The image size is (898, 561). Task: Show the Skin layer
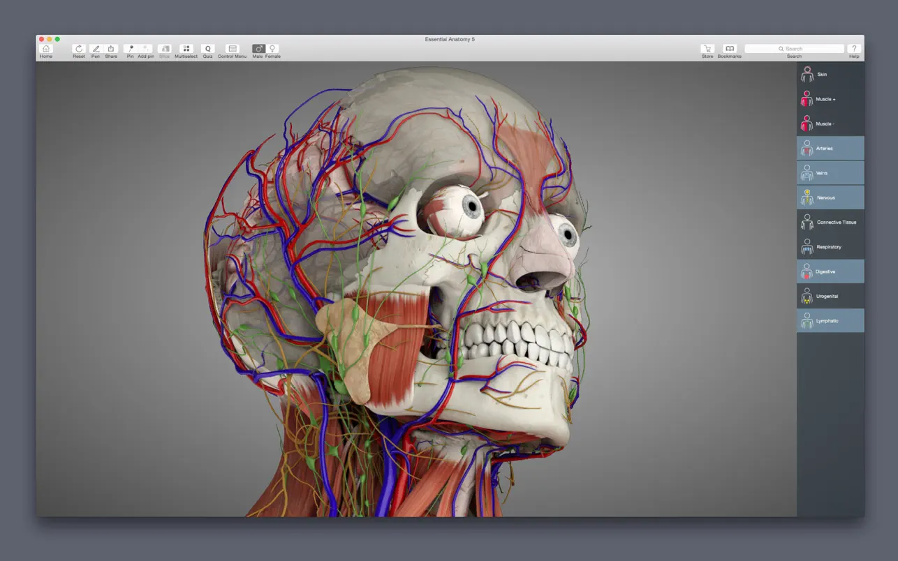(x=830, y=75)
